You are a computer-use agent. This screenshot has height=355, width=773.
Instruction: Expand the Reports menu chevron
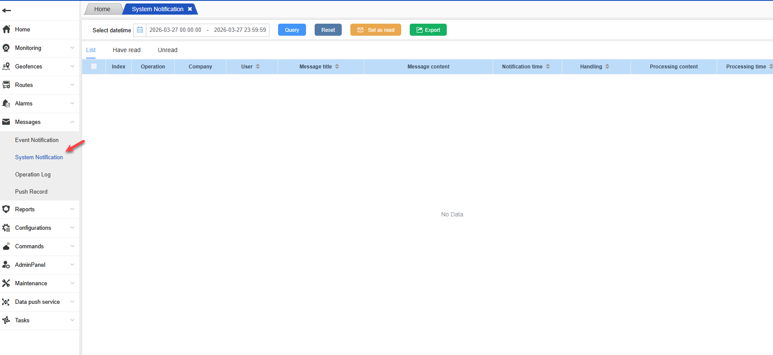tap(72, 209)
